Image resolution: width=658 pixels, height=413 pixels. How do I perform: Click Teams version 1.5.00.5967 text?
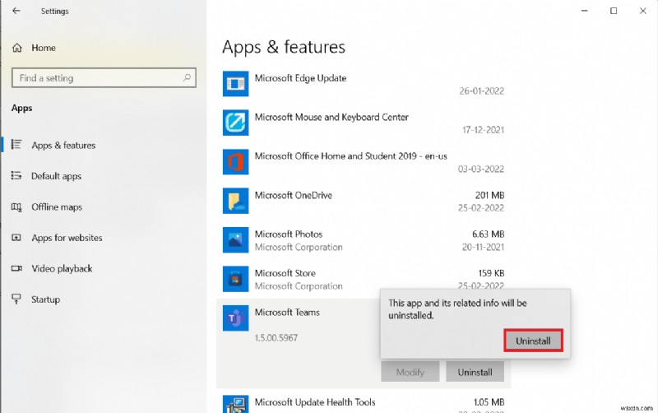click(x=276, y=338)
